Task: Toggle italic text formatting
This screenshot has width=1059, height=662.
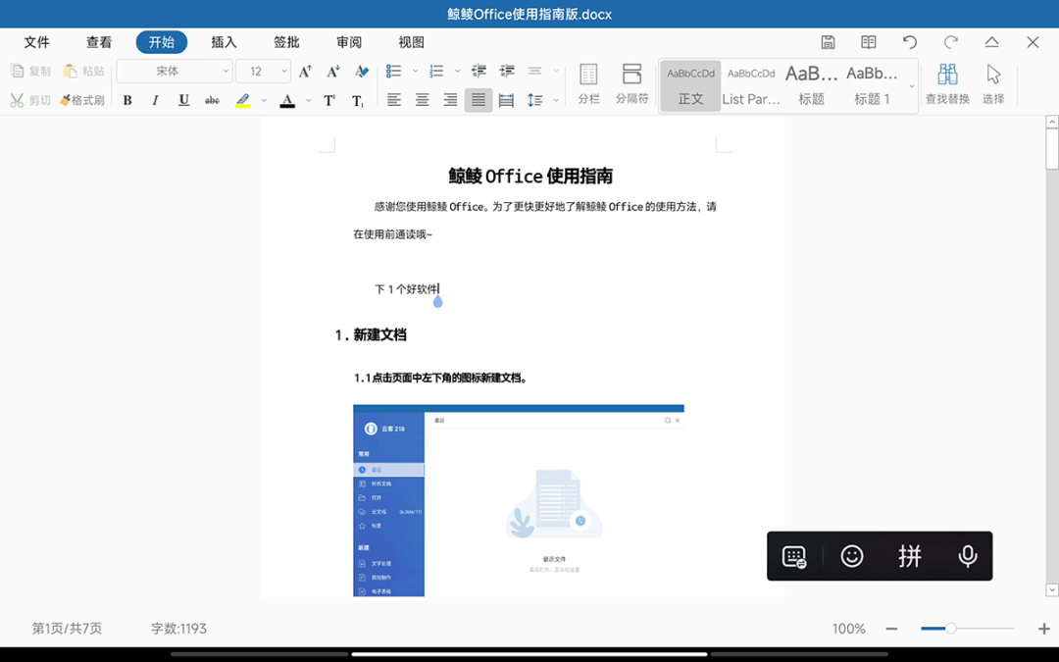Action: [x=155, y=100]
